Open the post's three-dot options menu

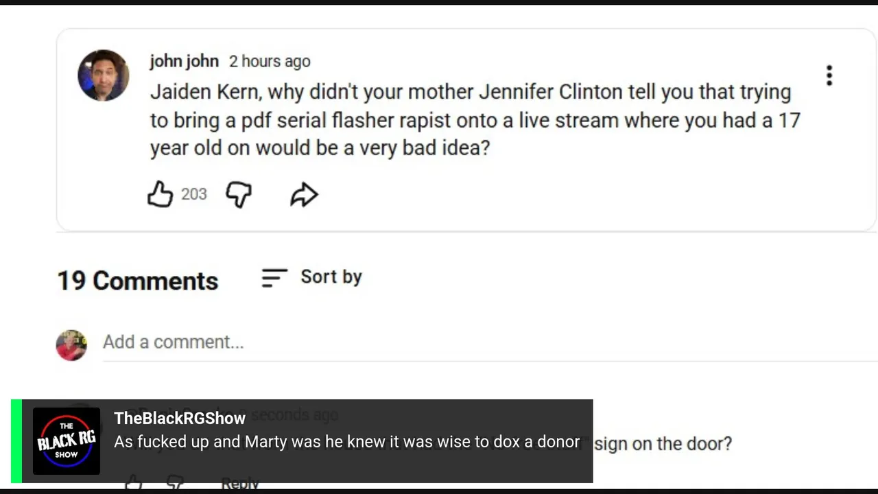[x=829, y=75]
